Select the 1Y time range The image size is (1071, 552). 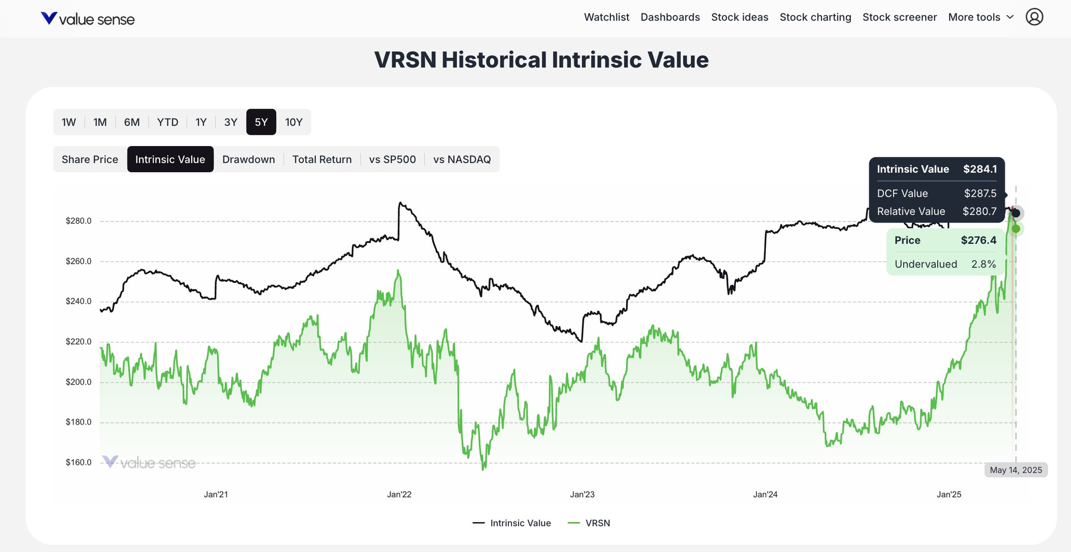pos(201,122)
